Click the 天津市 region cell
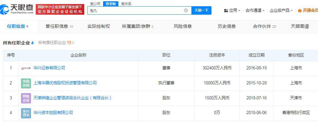 296,98
